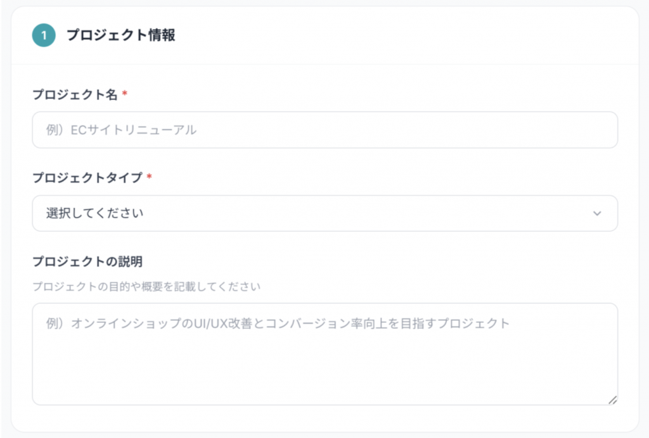Click red asterisk beside プロジェクトタイプ

pos(149,178)
